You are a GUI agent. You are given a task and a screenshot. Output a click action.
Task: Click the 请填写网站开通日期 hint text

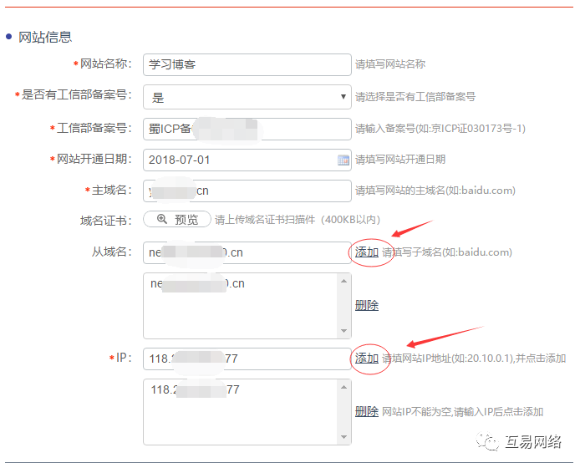coord(400,160)
